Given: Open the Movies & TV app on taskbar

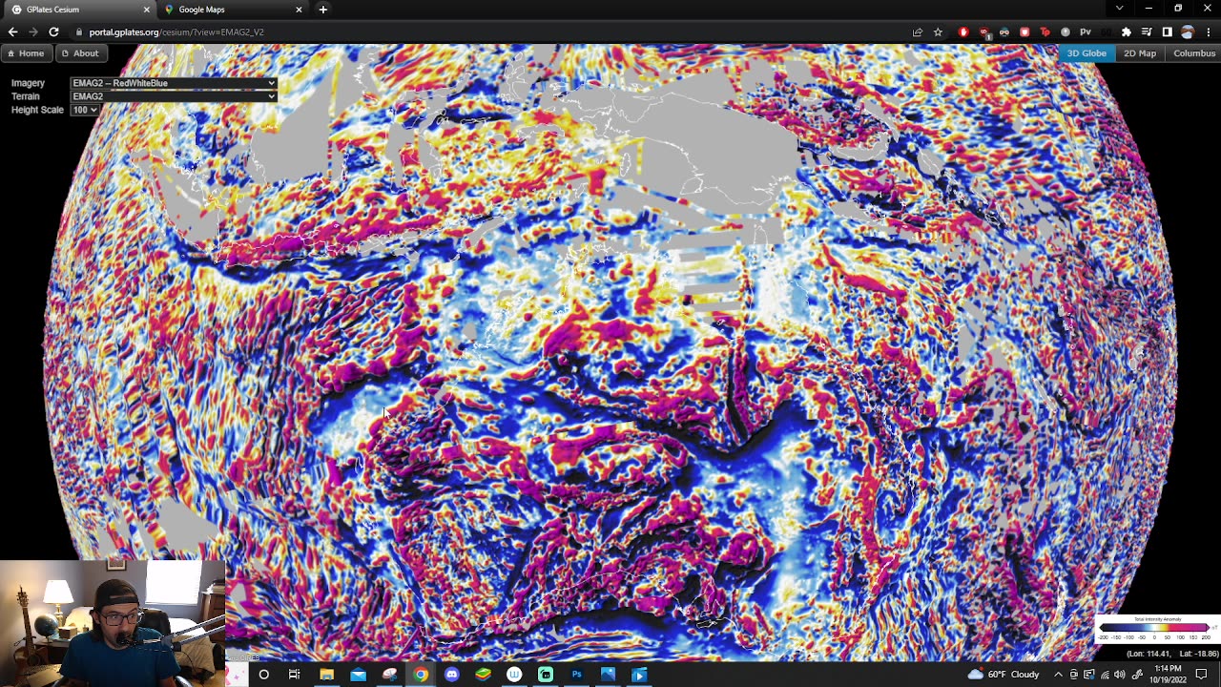Looking at the screenshot, I should [x=639, y=675].
